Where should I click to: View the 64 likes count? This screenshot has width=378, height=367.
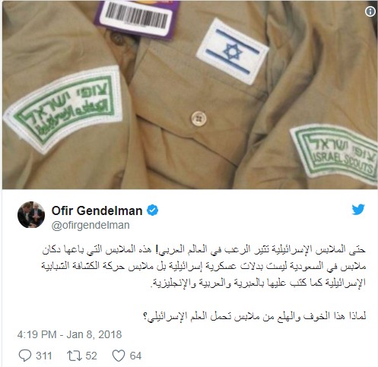[135, 356]
